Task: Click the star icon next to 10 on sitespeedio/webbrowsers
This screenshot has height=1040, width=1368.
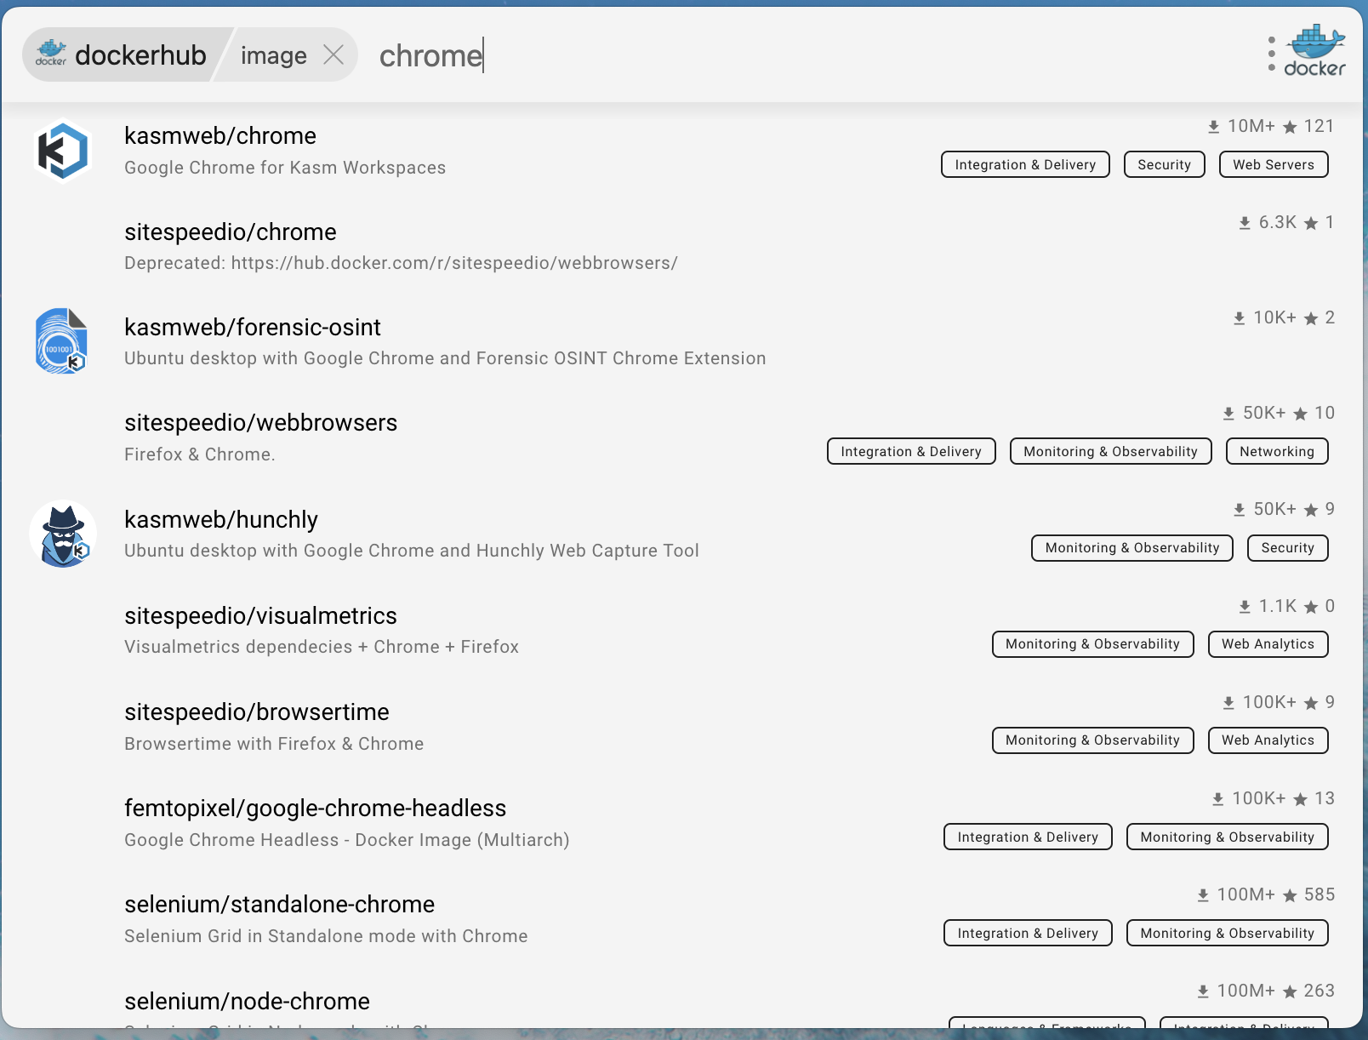Action: click(1300, 414)
